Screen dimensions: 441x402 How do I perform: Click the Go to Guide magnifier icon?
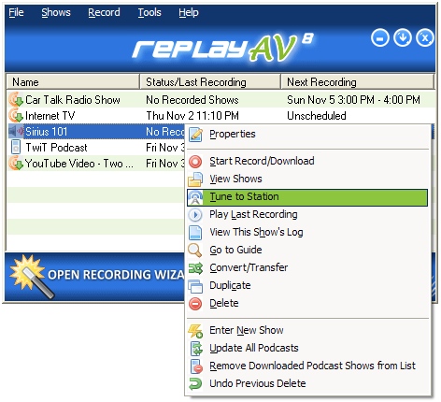(x=195, y=251)
